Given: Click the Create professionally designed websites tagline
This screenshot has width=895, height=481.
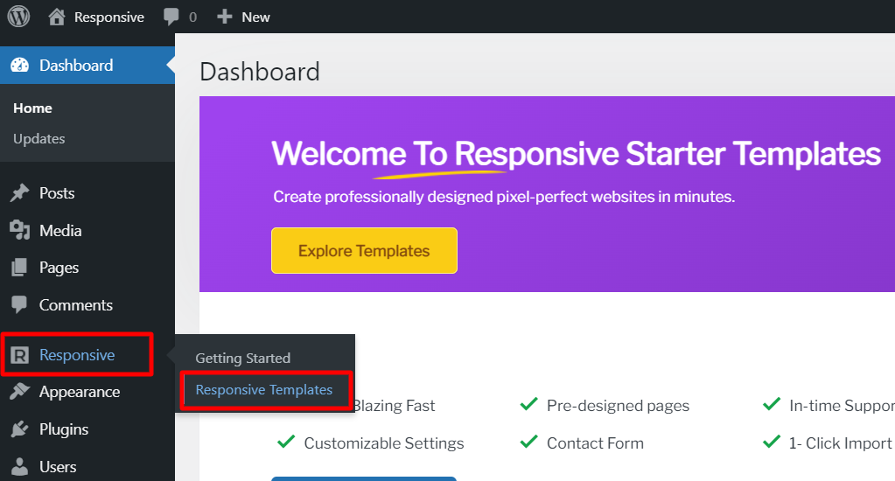Looking at the screenshot, I should point(504,197).
